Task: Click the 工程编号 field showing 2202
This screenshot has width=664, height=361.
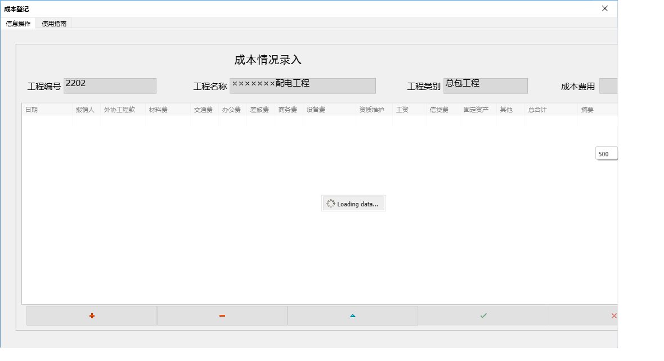Action: pyautogui.click(x=110, y=85)
